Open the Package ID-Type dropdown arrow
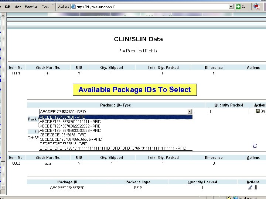The width and height of the screenshot is (266, 199). click(x=190, y=112)
